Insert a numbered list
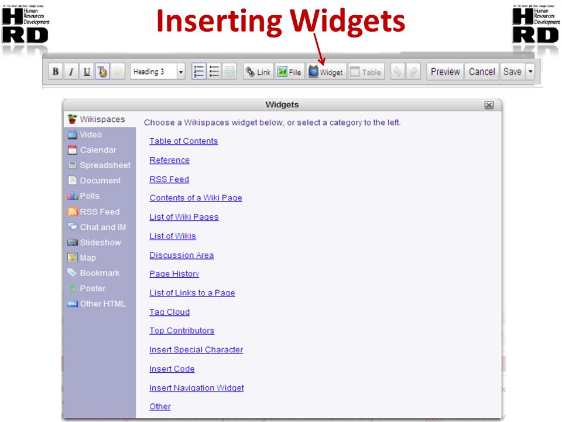This screenshot has width=562, height=422. click(x=198, y=72)
